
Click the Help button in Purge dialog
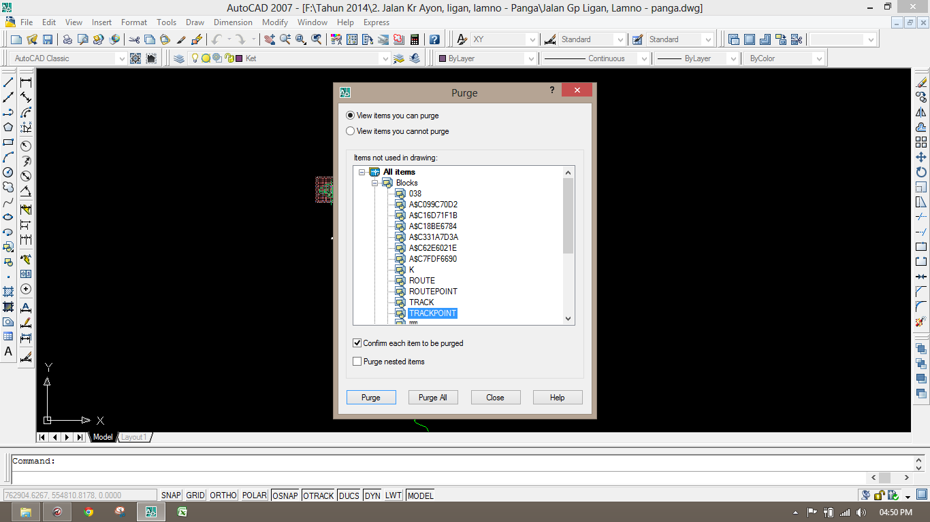pyautogui.click(x=558, y=398)
